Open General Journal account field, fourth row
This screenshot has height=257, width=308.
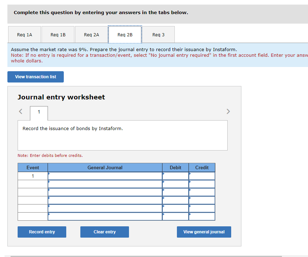[x=105, y=200]
